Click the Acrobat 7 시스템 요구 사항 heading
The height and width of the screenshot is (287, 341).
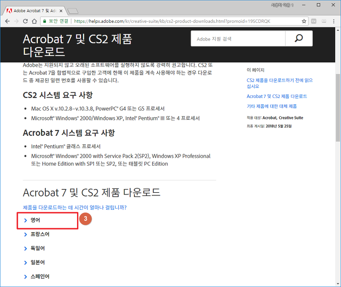69,133
